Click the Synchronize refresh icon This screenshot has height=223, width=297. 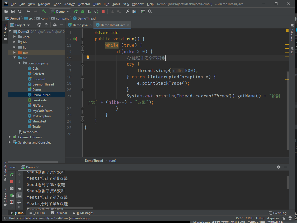click(20, 12)
